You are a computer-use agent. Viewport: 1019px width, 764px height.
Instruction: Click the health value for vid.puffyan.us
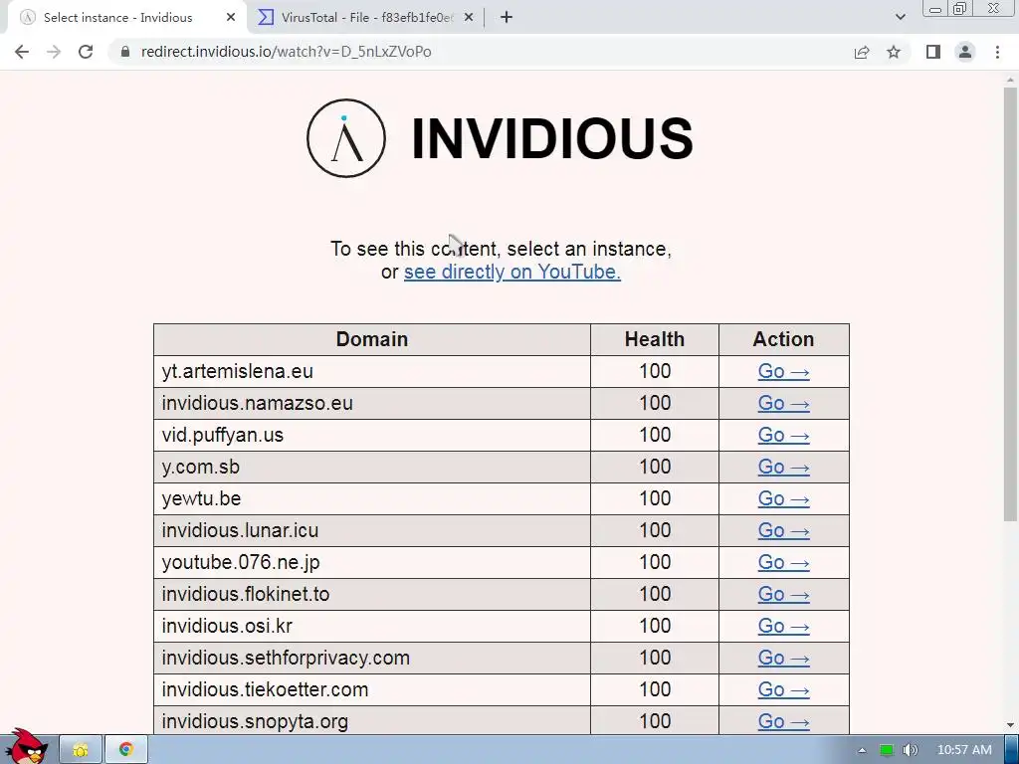click(x=655, y=436)
